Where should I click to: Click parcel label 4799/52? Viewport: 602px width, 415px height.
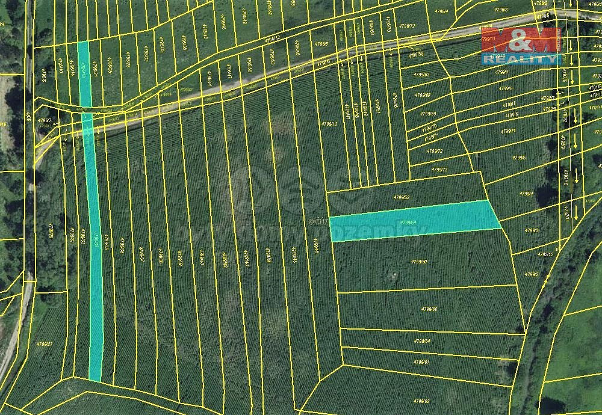402,197
